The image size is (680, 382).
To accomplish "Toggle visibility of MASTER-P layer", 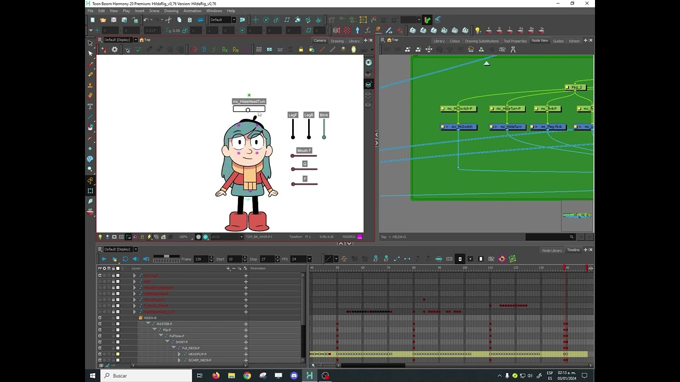I will pos(100,324).
